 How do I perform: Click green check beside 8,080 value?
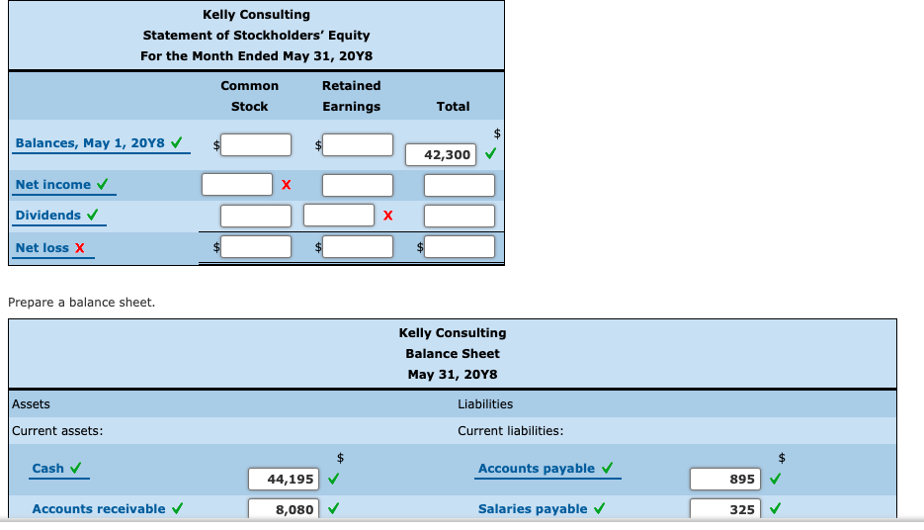[x=334, y=507]
